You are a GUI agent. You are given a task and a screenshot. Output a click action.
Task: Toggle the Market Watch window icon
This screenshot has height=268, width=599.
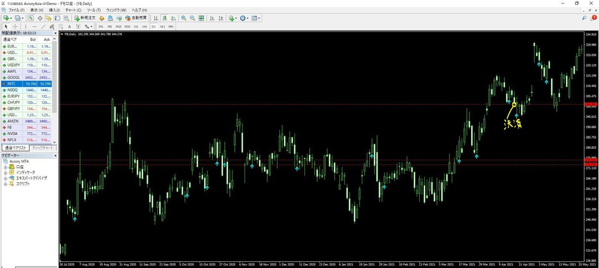tap(31, 18)
